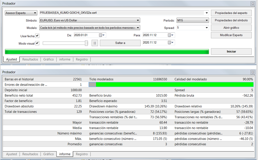Open the Resultados tab in lower panel
Image resolution: width=258 pixels, height=160 pixels.
[x=30, y=154]
